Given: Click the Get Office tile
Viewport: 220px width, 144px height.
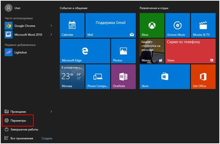Looking at the screenshot, I should point(203,77).
